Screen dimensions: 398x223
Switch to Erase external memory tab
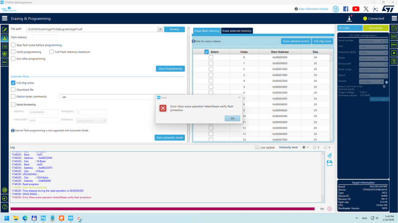237,31
